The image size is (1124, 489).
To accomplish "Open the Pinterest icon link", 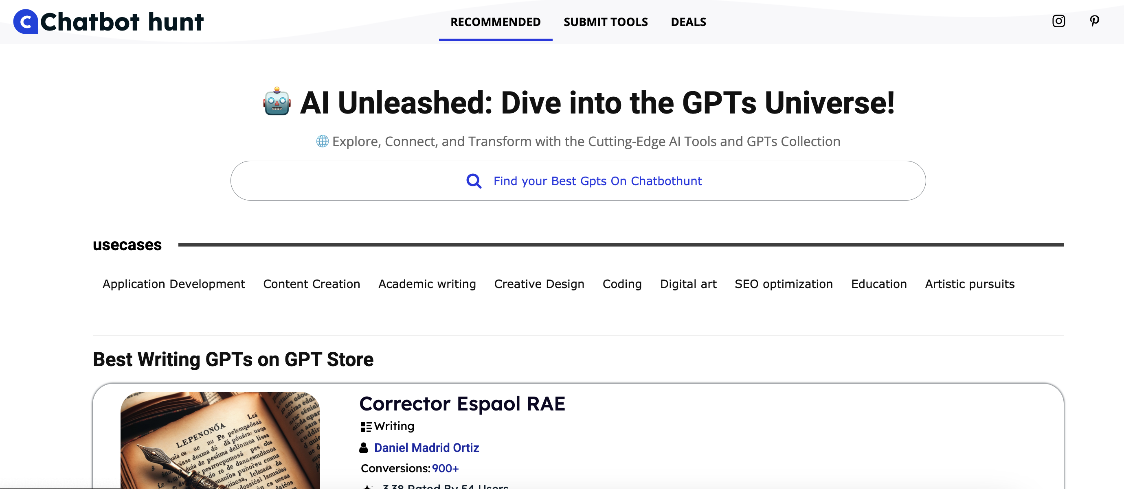I will click(1094, 21).
